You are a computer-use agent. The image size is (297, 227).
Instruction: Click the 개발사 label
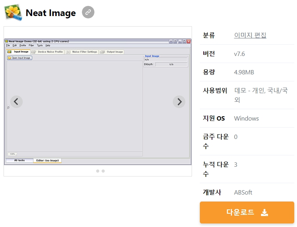point(212,193)
